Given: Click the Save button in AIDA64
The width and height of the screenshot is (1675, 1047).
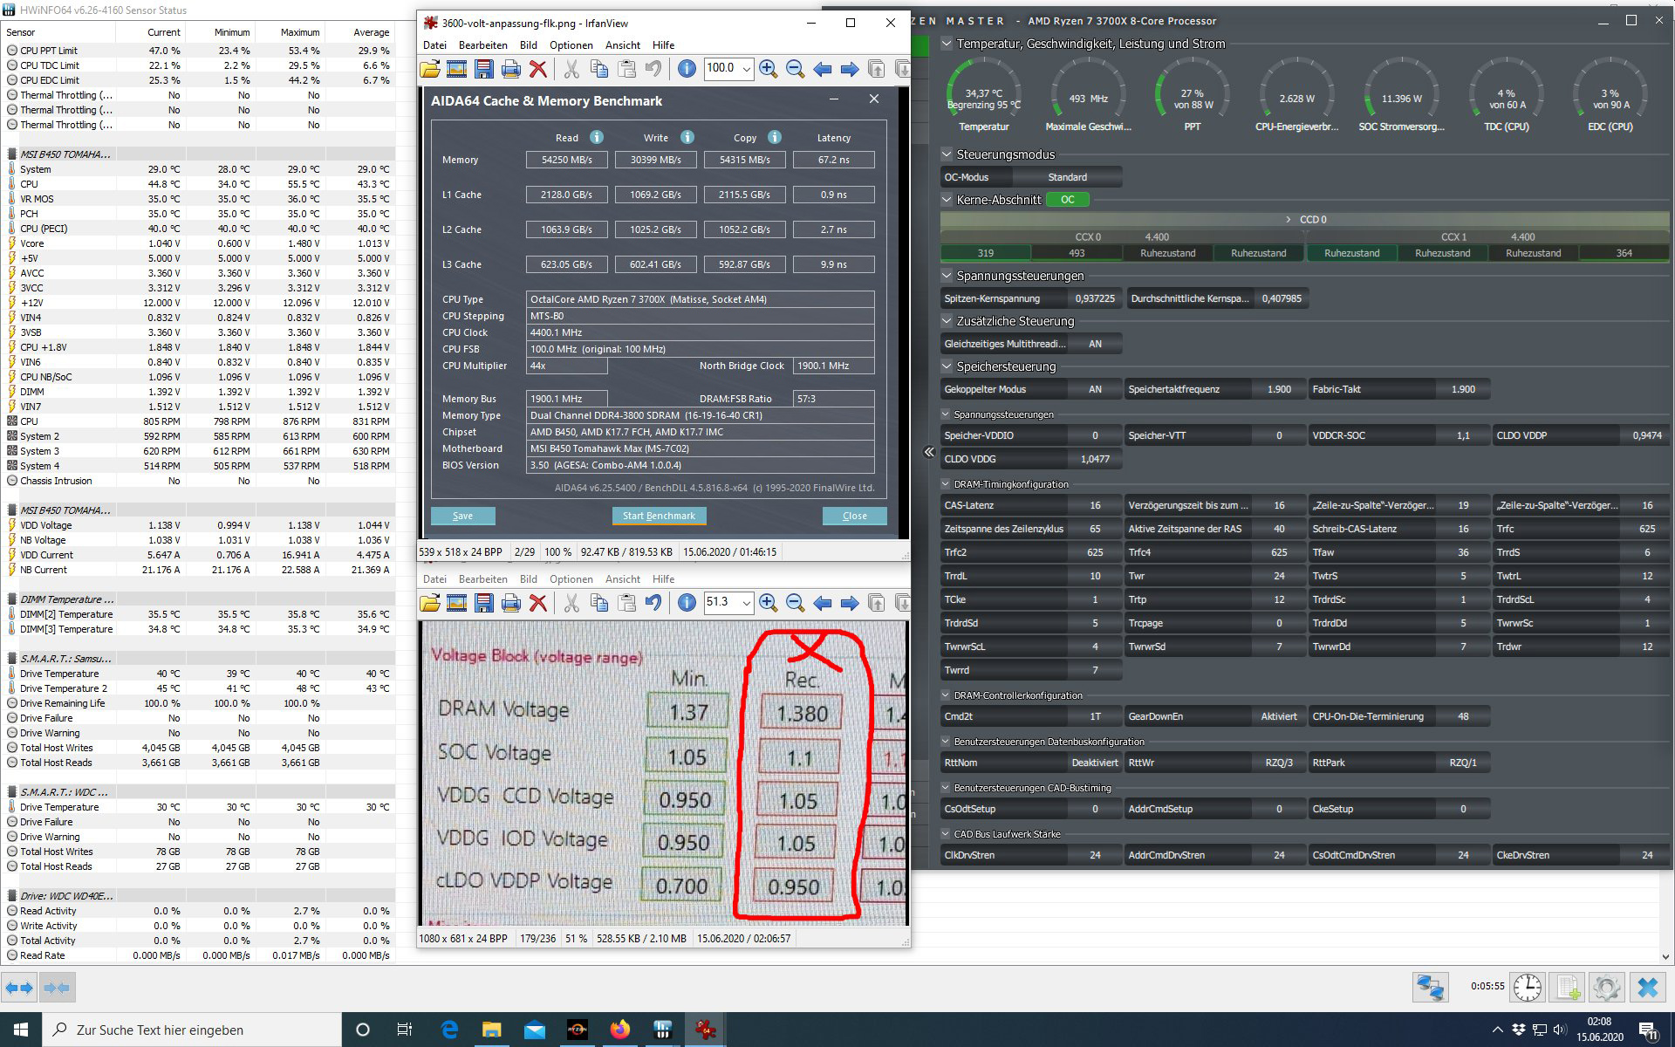Looking at the screenshot, I should [x=462, y=516].
